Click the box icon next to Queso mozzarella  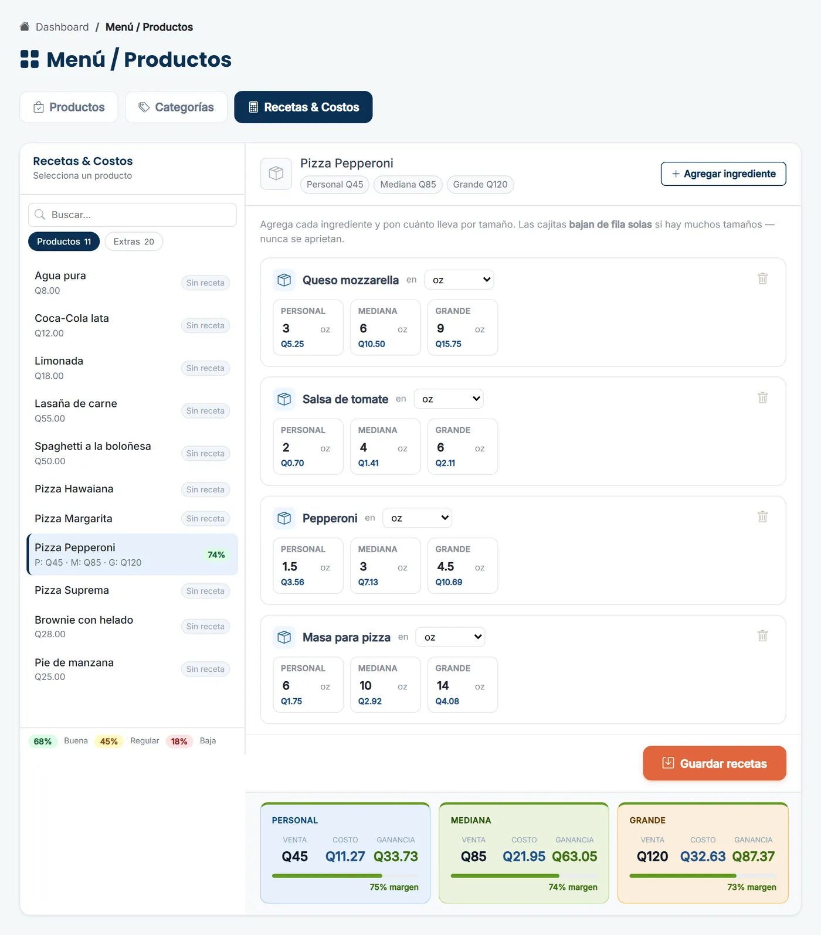click(284, 280)
